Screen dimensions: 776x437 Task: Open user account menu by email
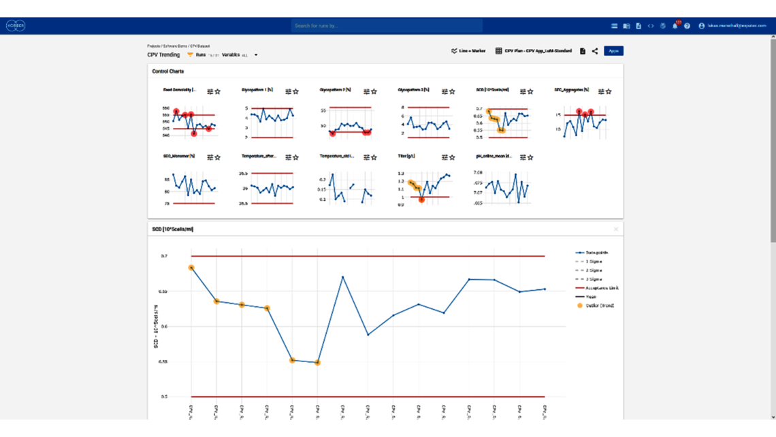[x=732, y=26]
